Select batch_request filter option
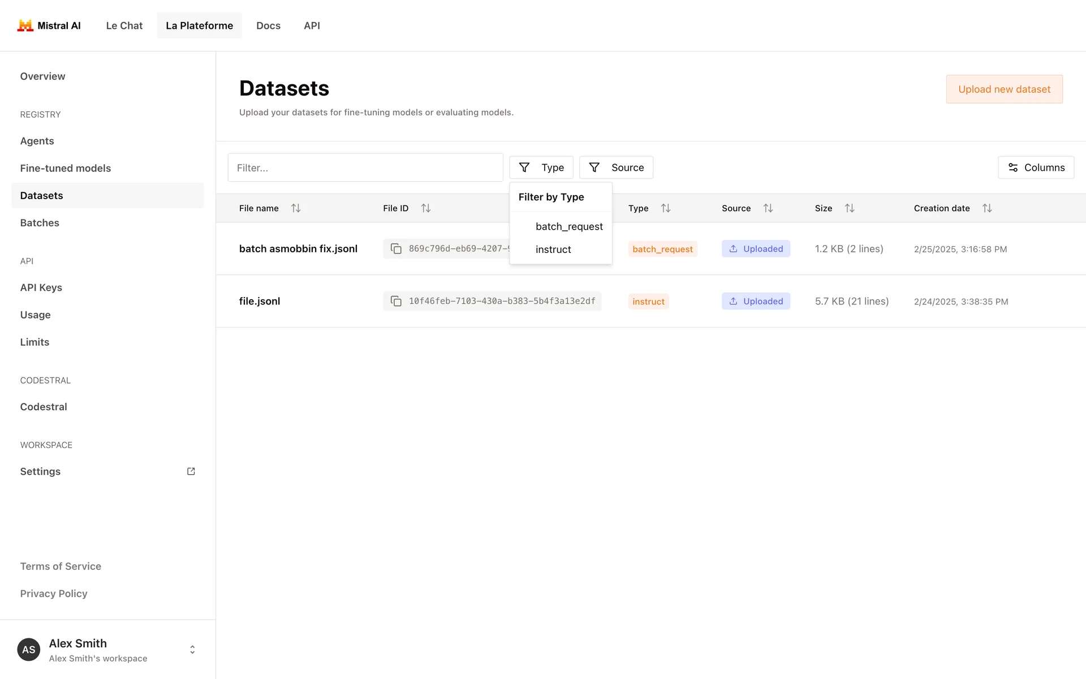The height and width of the screenshot is (679, 1086). (568, 226)
